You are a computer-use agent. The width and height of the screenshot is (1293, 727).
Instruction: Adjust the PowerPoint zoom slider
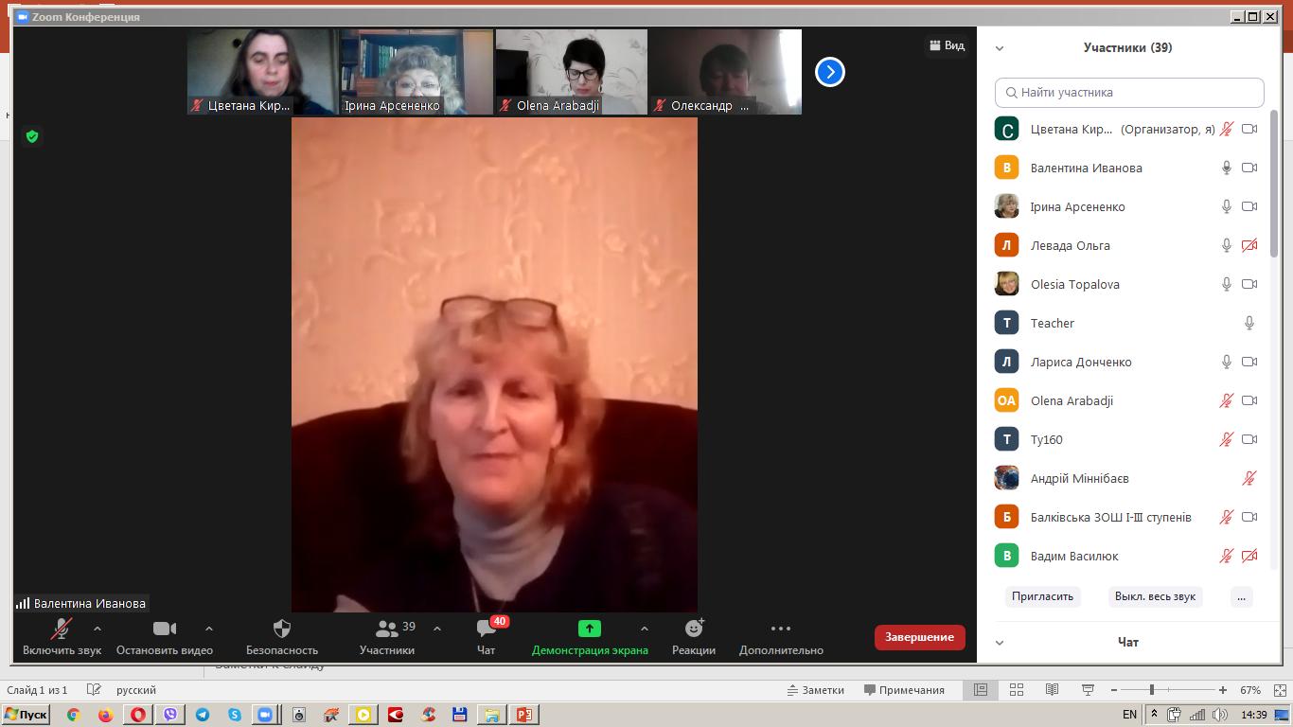tap(1151, 690)
